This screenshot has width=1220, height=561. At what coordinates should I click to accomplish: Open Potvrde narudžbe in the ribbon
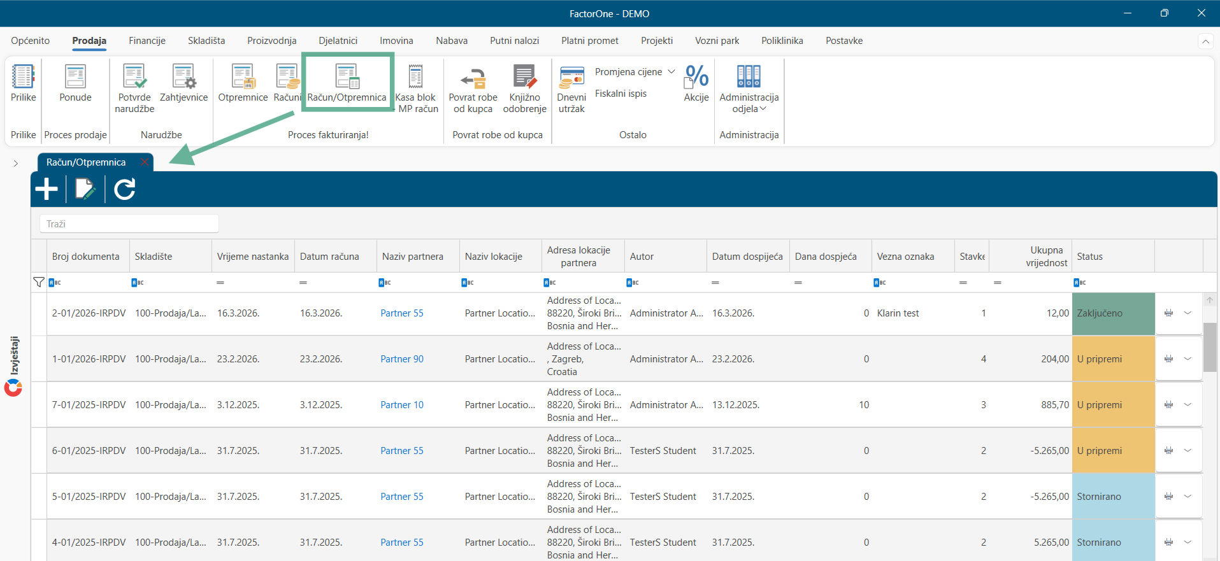134,89
